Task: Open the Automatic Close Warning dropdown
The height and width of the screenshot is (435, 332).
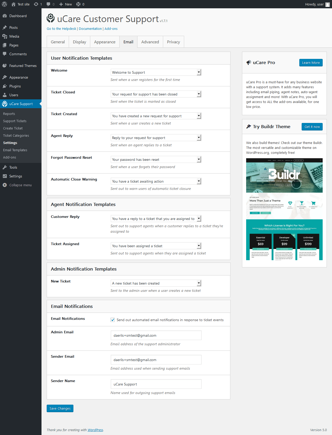Action: tap(156, 181)
